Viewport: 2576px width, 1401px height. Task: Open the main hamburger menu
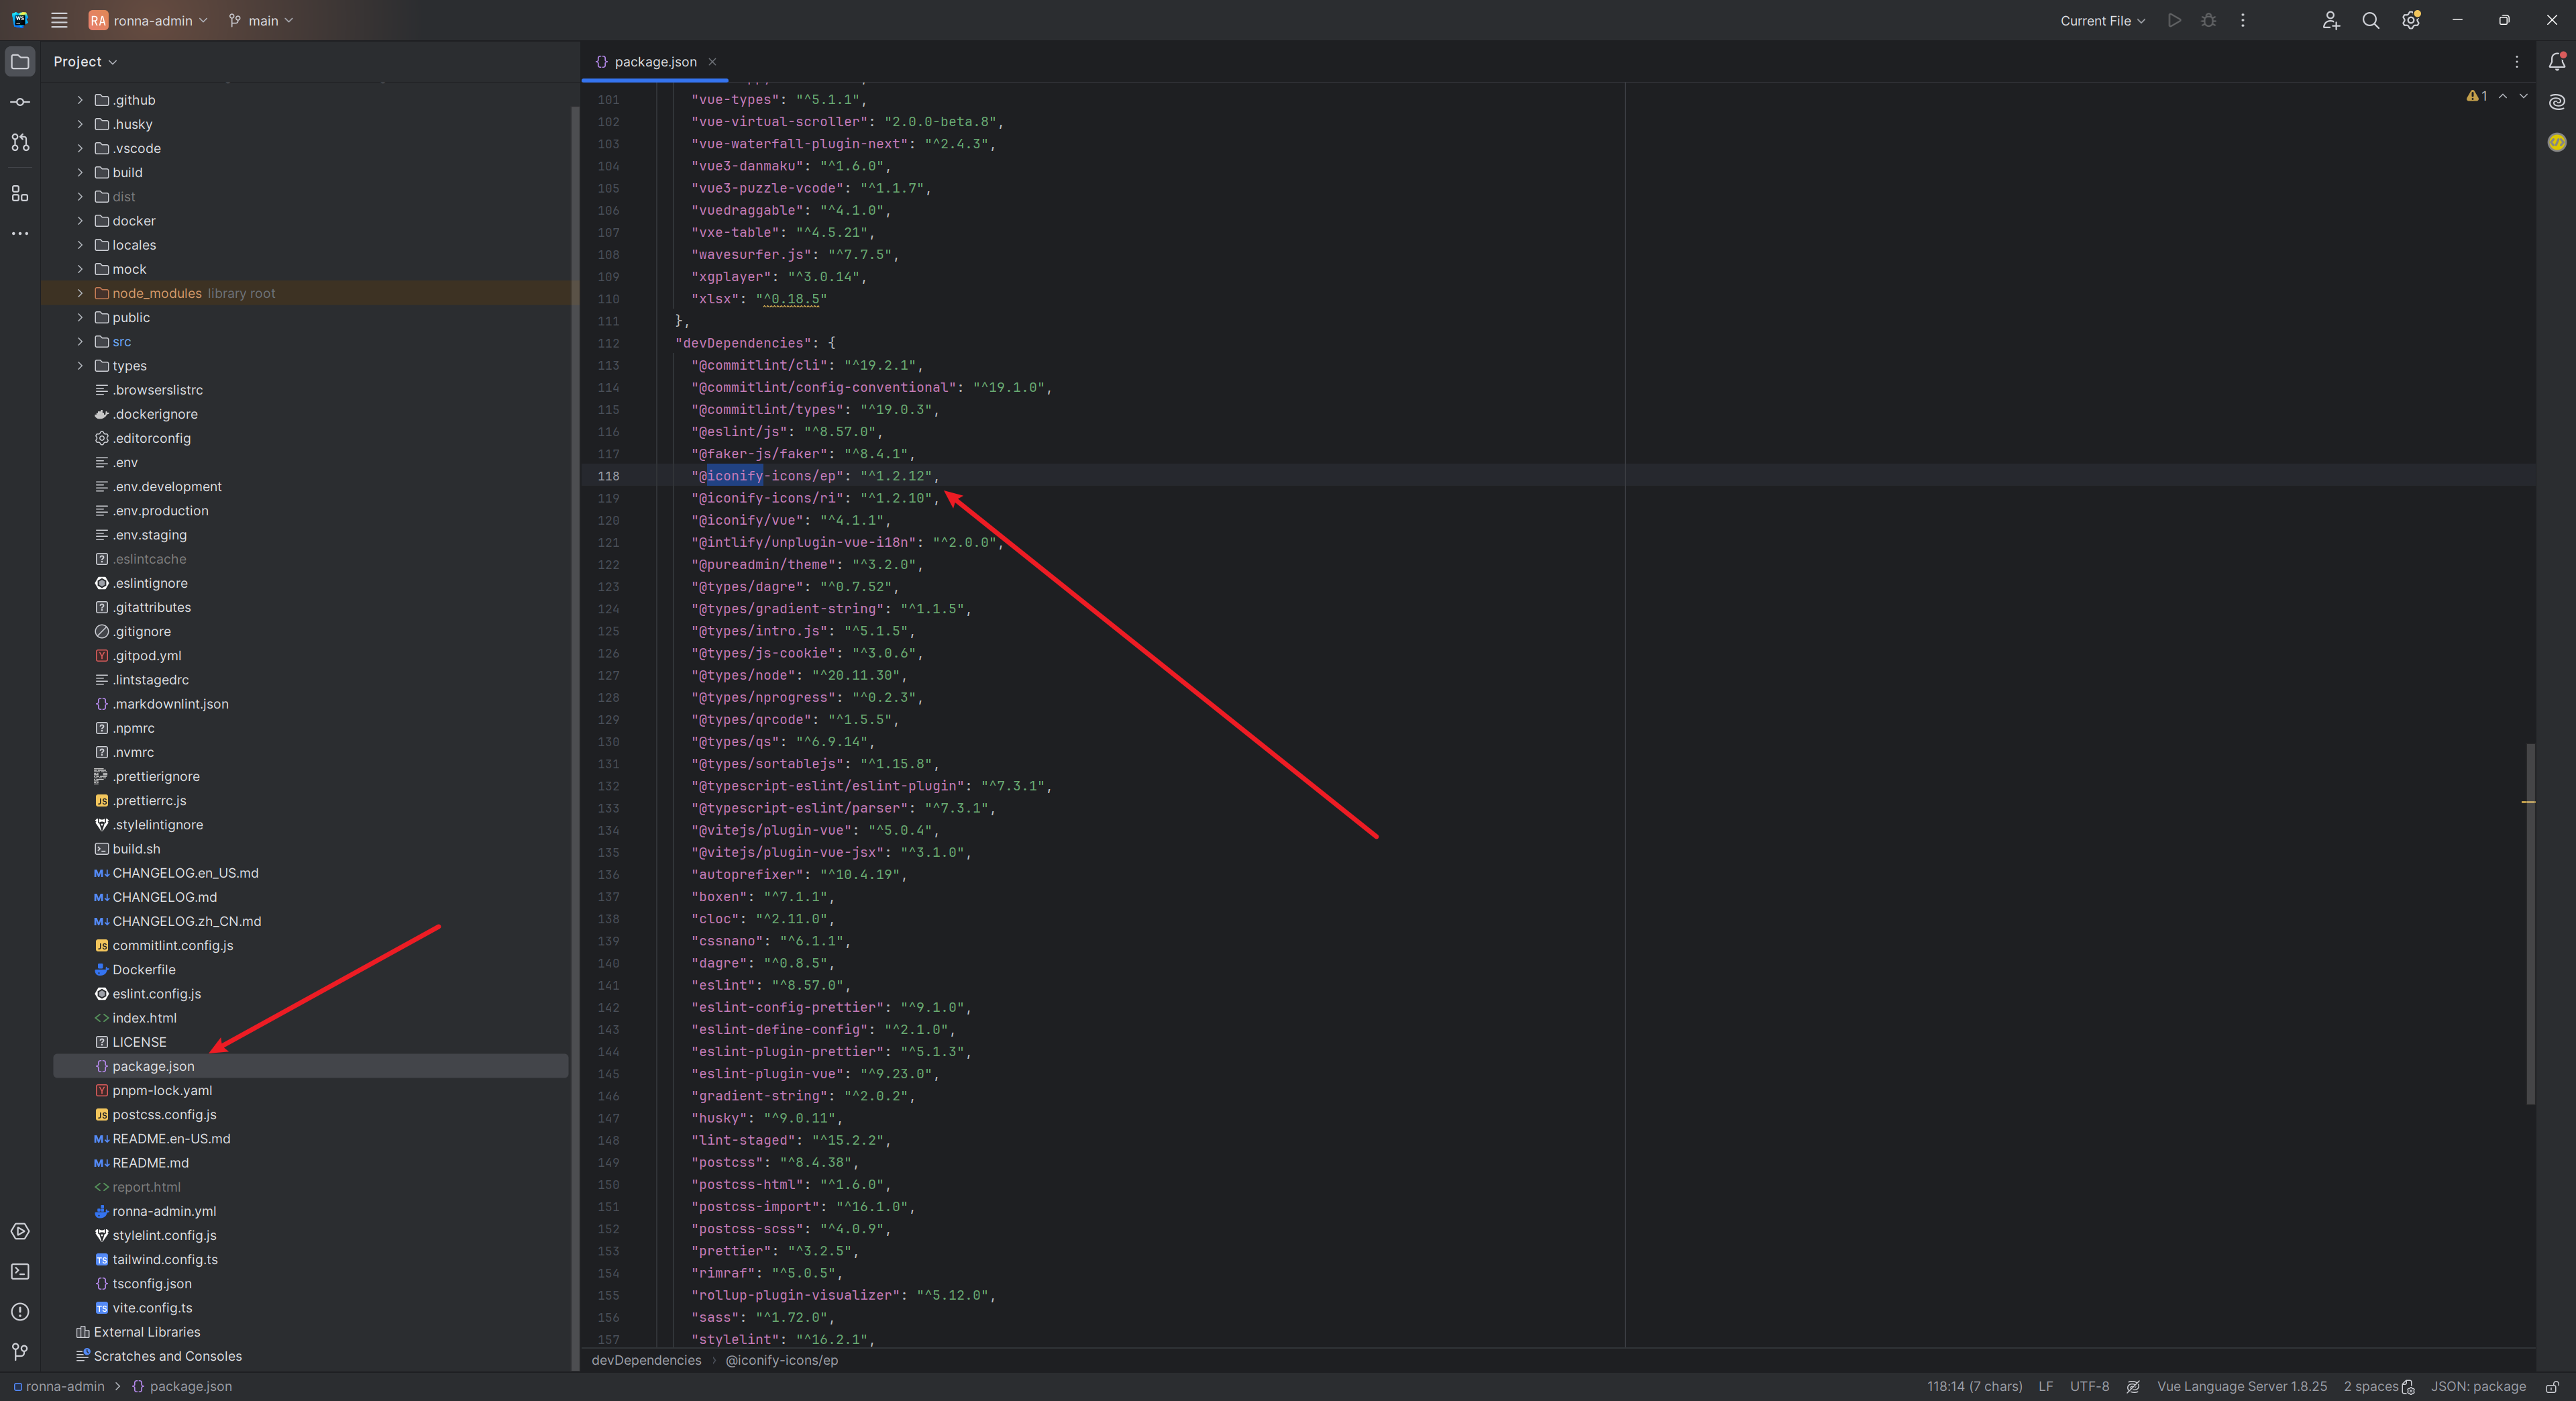click(x=59, y=20)
